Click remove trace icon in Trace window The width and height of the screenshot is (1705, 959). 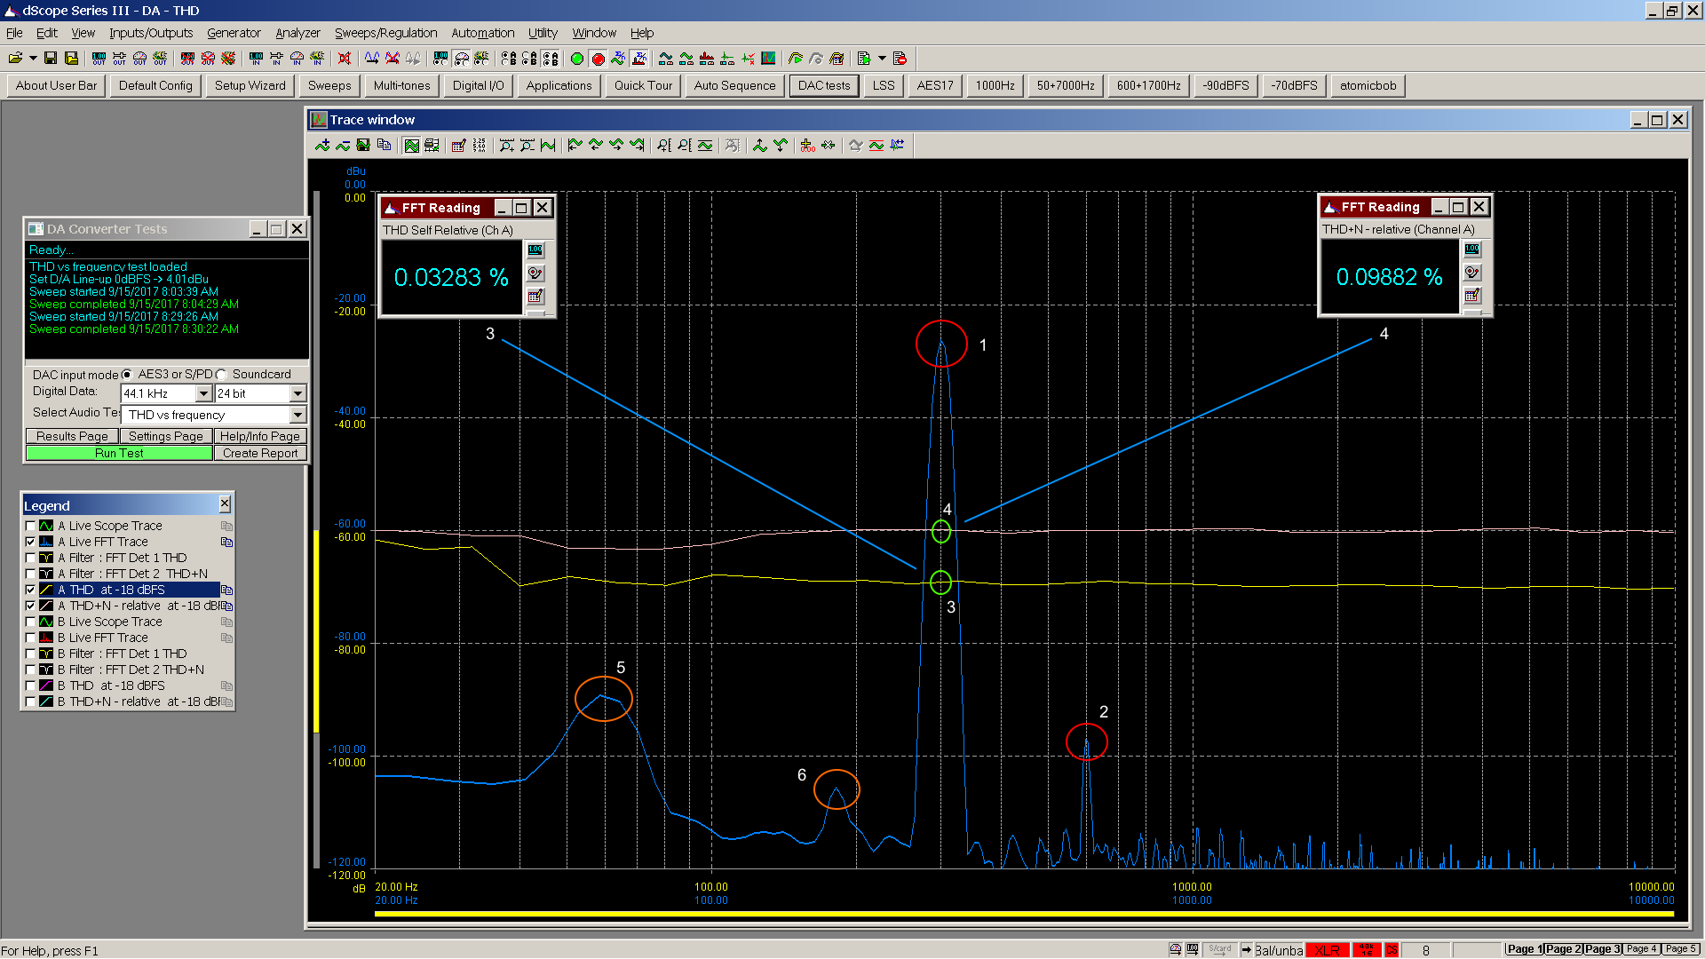(x=343, y=146)
